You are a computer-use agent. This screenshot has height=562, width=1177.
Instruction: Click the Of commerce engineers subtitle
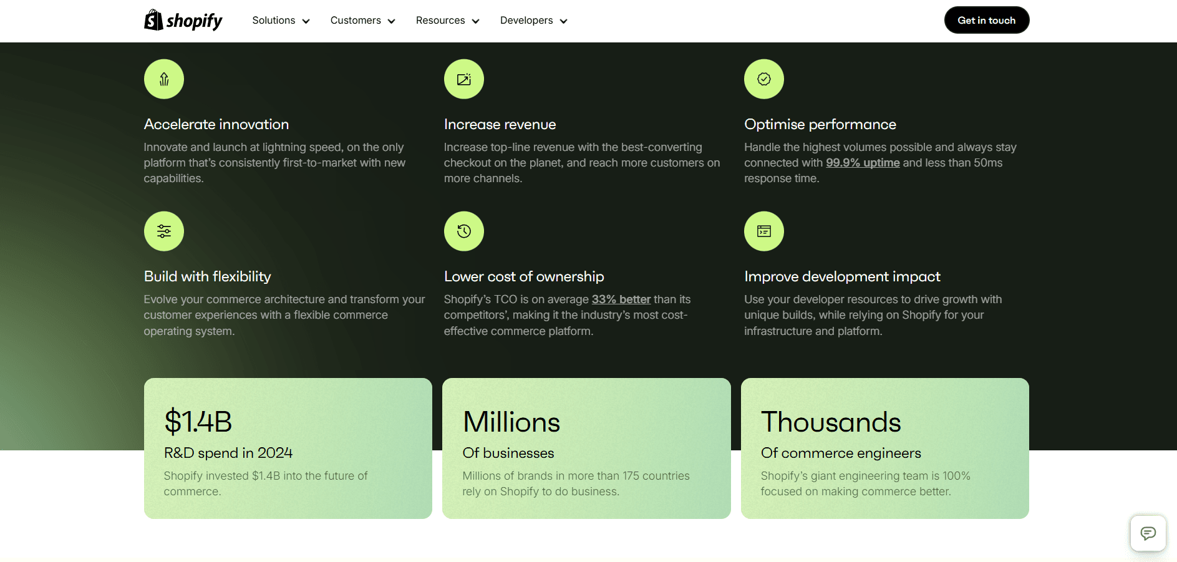pos(841,453)
